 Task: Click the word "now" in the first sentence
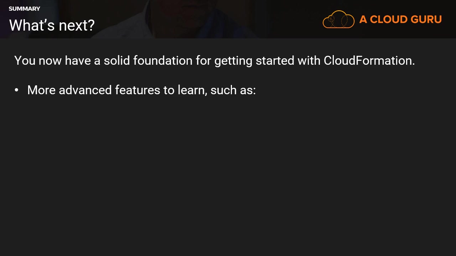click(x=50, y=61)
